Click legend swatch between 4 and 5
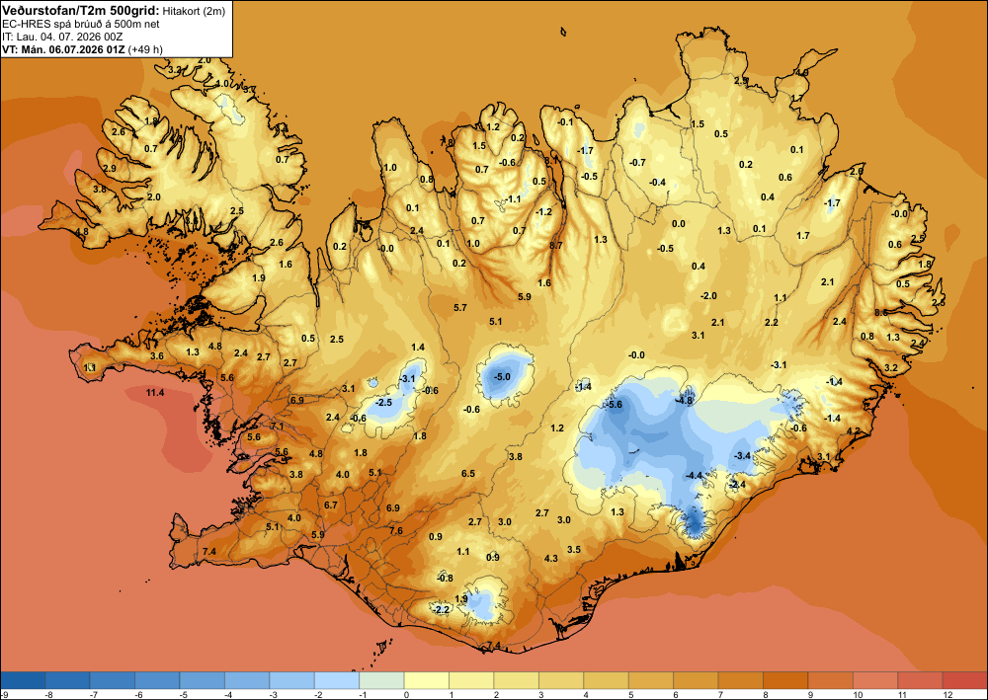 point(606,680)
